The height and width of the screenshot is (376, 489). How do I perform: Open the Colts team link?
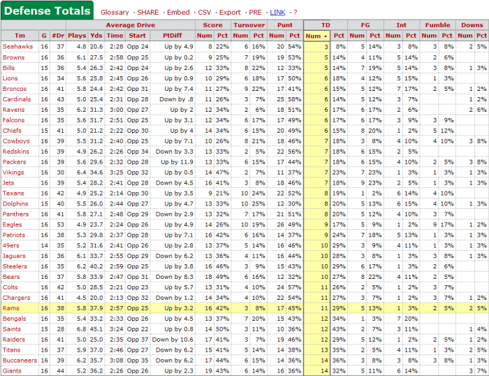pyautogui.click(x=10, y=287)
